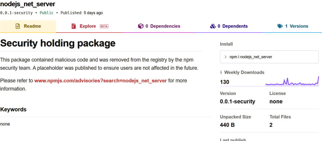Open the npmjs advisories search link

101,81
